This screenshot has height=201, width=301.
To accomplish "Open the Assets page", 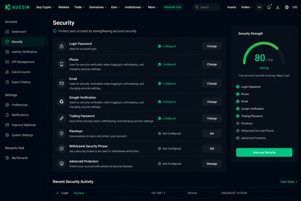I will [x=232, y=7].
